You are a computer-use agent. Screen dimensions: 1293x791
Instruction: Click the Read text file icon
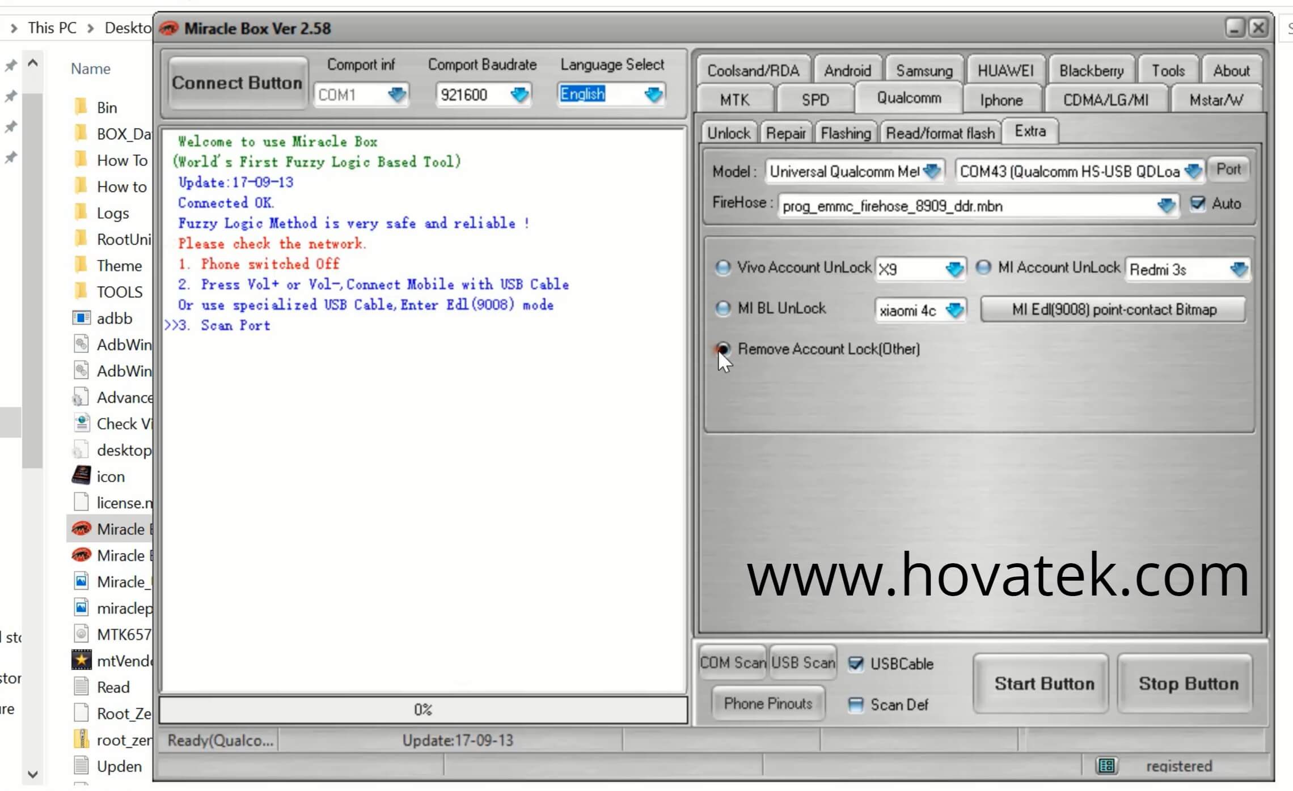[x=82, y=687]
